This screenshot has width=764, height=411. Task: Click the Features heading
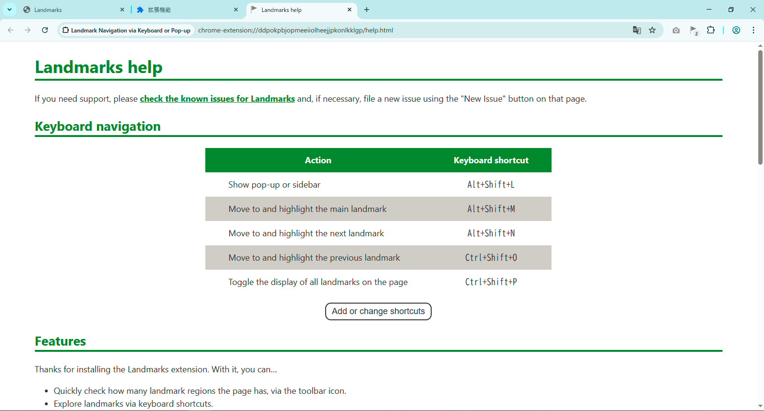tap(60, 341)
